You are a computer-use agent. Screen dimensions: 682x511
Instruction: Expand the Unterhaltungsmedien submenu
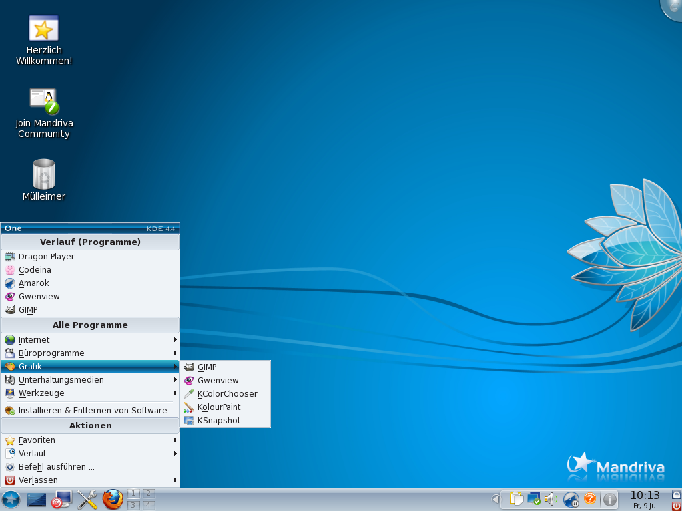tap(90, 380)
